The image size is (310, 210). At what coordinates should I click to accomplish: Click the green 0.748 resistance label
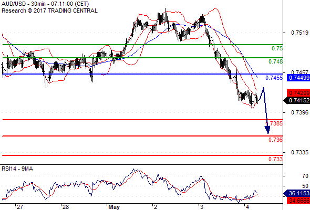coord(275,61)
